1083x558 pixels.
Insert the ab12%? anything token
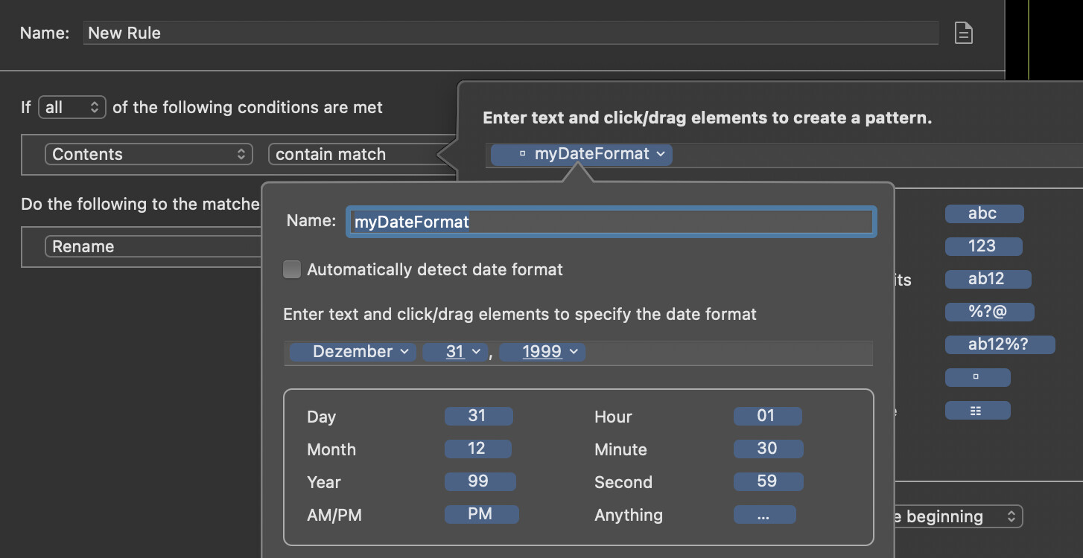pos(1000,344)
